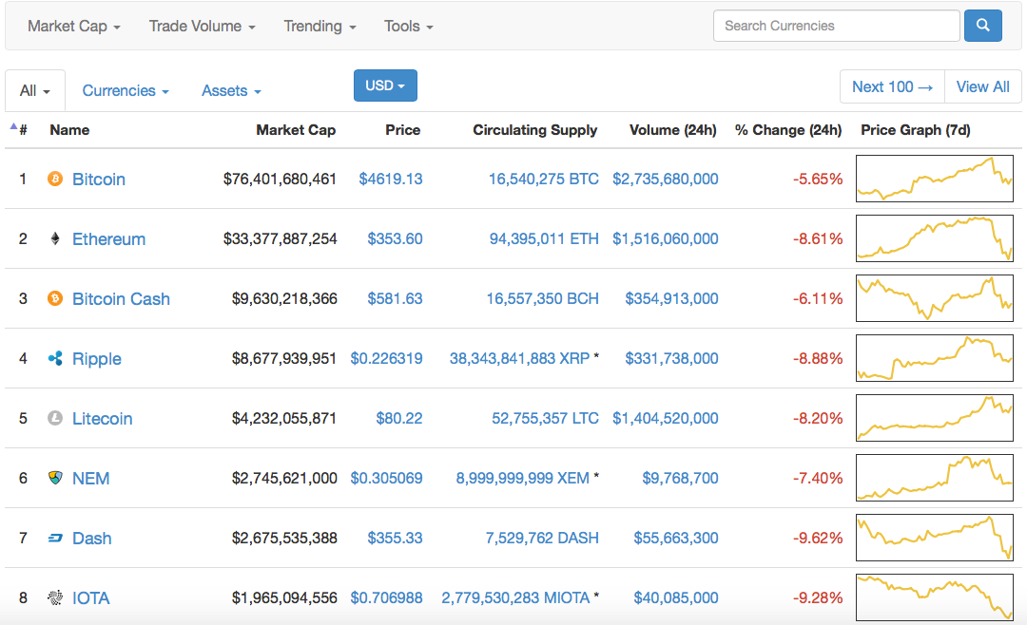
Task: Click Ethereum change -8.61%
Action: tap(818, 238)
